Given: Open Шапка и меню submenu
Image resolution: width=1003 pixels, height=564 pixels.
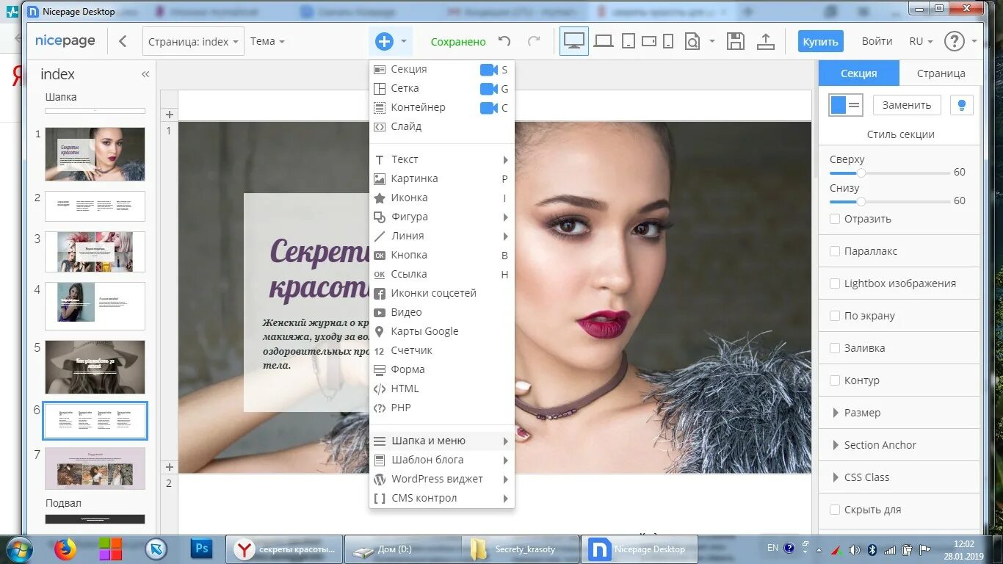Looking at the screenshot, I should [442, 441].
